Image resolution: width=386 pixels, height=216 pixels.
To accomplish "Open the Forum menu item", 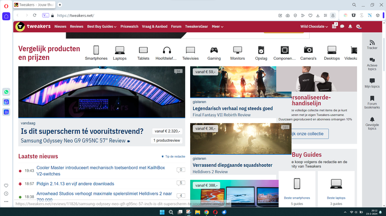I will coord(176,27).
